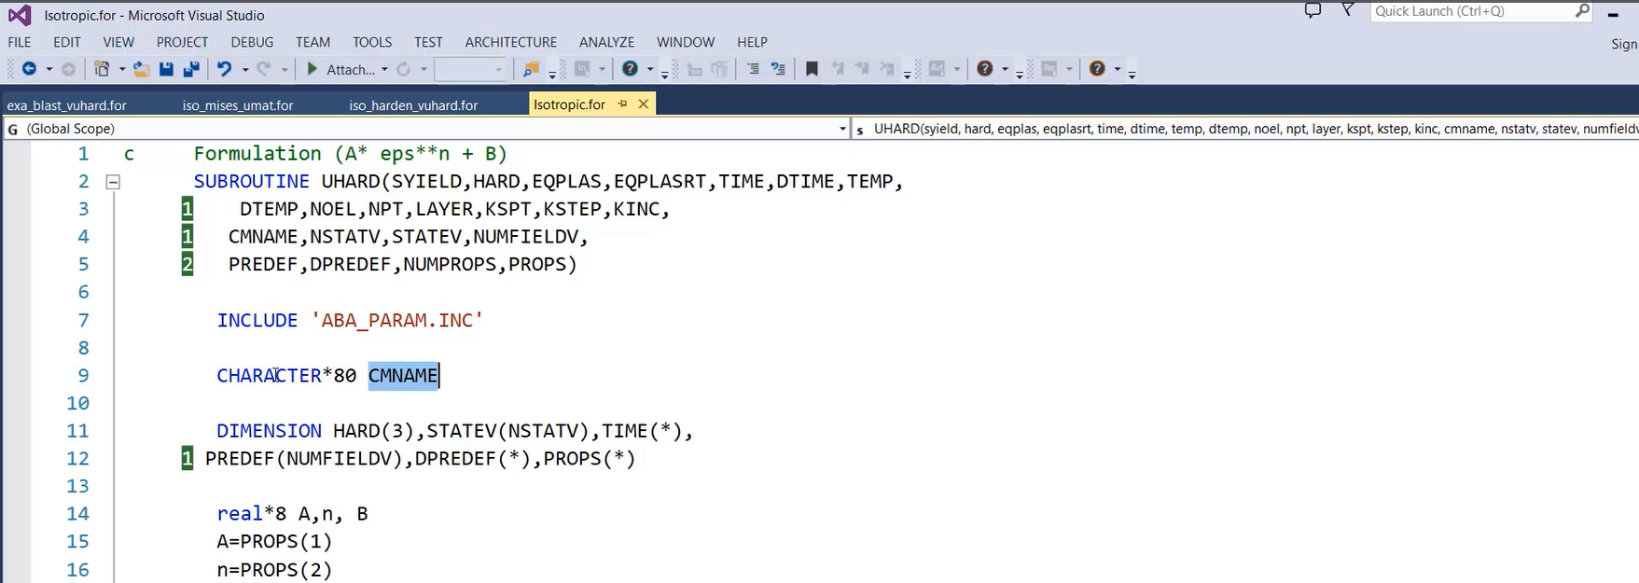Click the highlighted CMNAME text on line 9
Image resolution: width=1639 pixels, height=583 pixels.
[403, 375]
